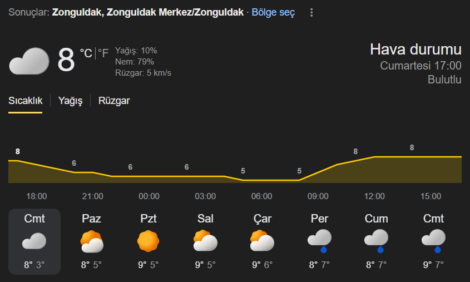
Task: Click Sunday (Paz) partly sunny icon
Action: tap(91, 241)
